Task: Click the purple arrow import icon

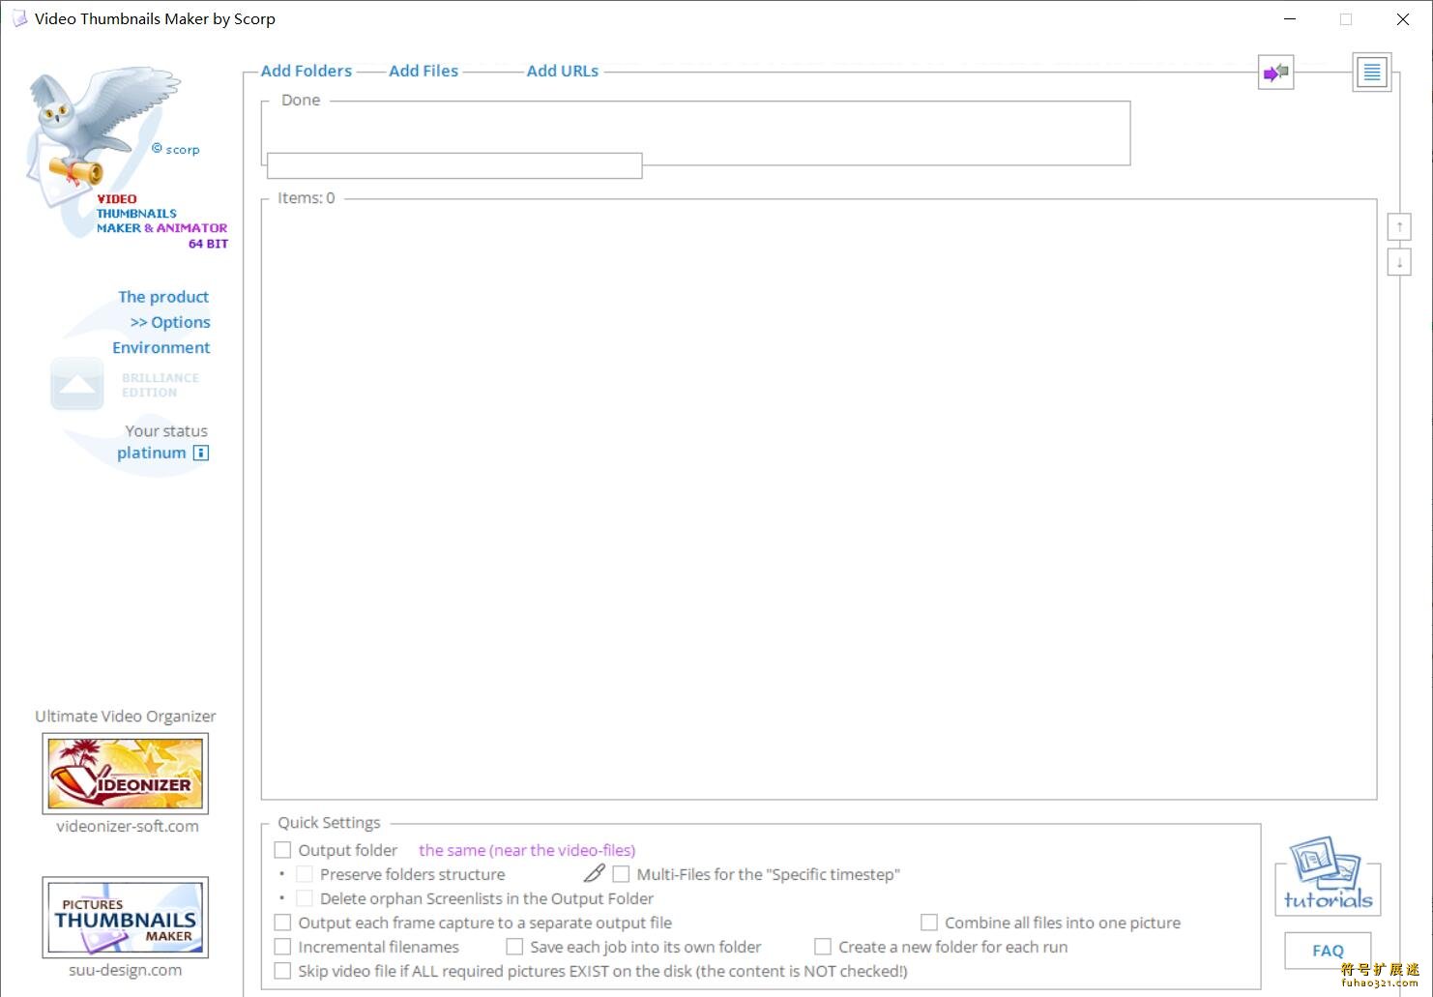Action: (x=1275, y=73)
